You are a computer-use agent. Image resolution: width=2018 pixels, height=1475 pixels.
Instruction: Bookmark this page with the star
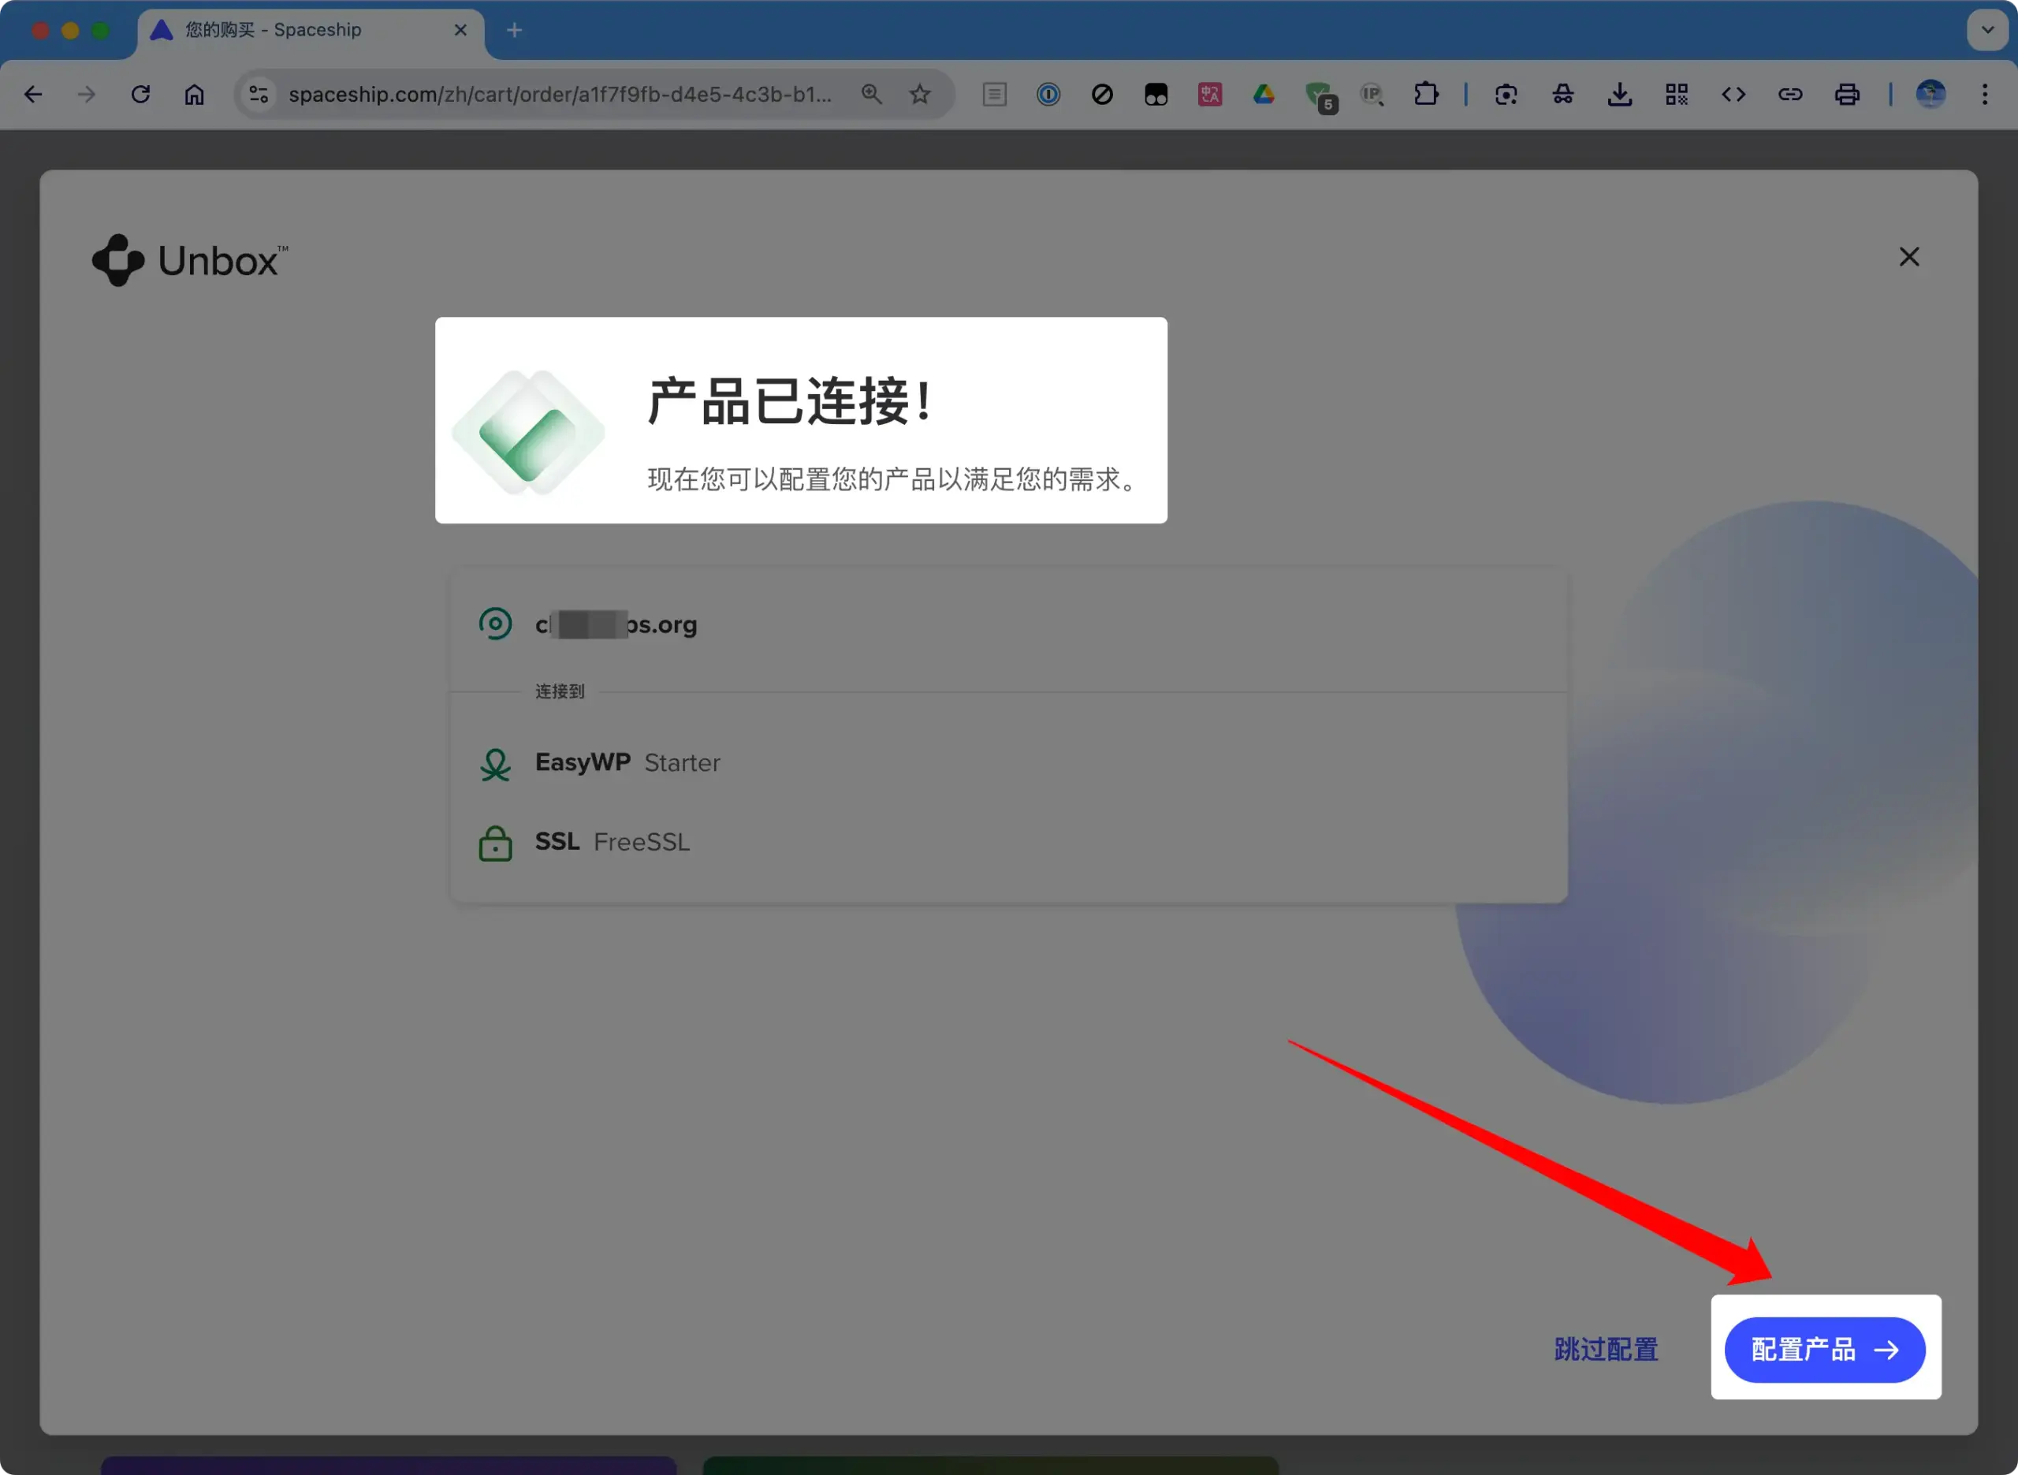[x=920, y=95]
